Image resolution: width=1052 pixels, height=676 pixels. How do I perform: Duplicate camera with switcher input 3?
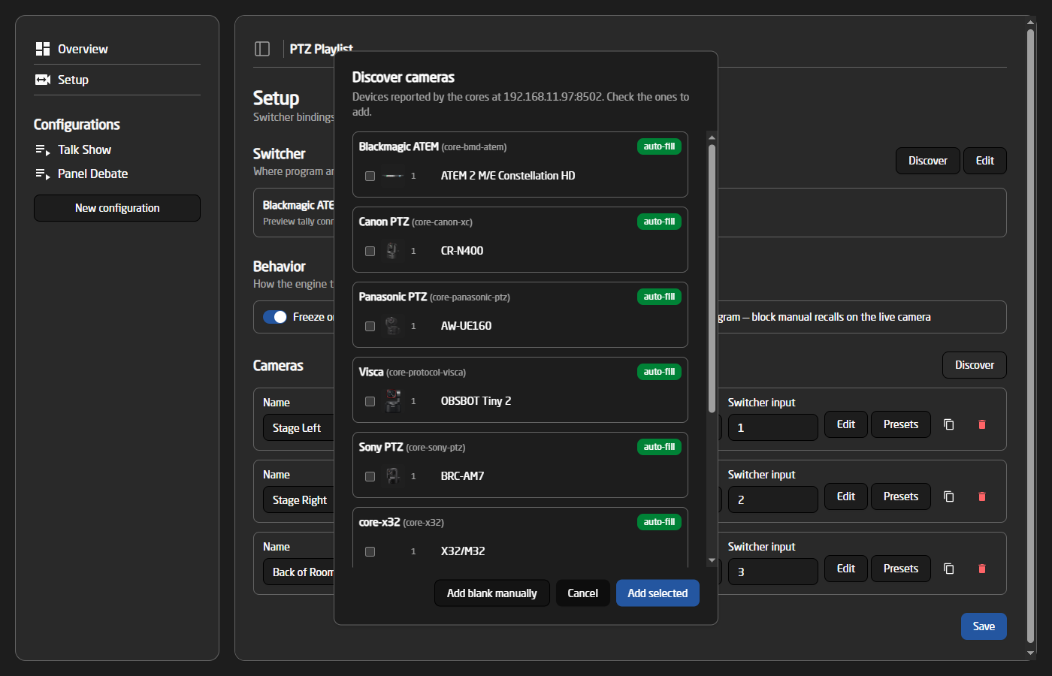(949, 569)
